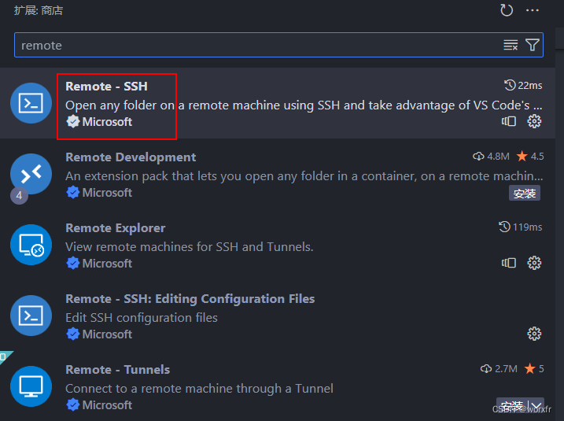Open Remote - SSH: Editing Configuration Files title
Screen dimensions: 564x421
click(x=190, y=299)
